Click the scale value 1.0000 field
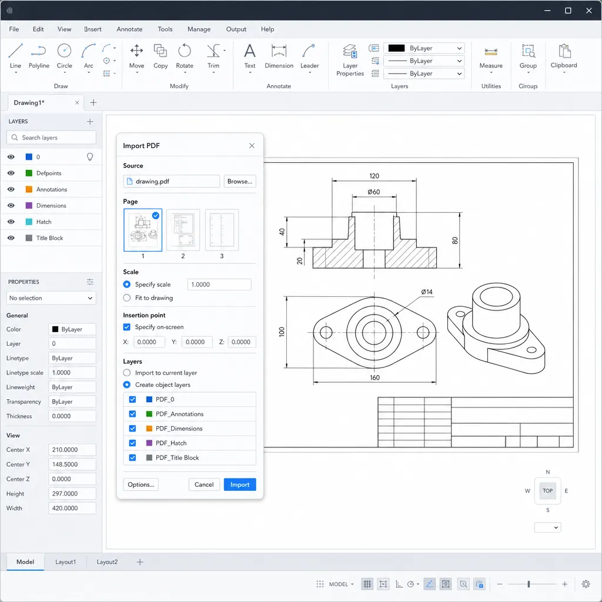Viewport: 602px width, 602px height. point(219,285)
